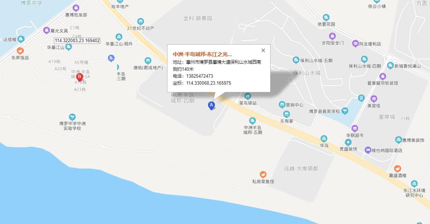The width and height of the screenshot is (430, 224).
Task: Click the 东昇饭店 restaurant icon
Action: [20, 51]
